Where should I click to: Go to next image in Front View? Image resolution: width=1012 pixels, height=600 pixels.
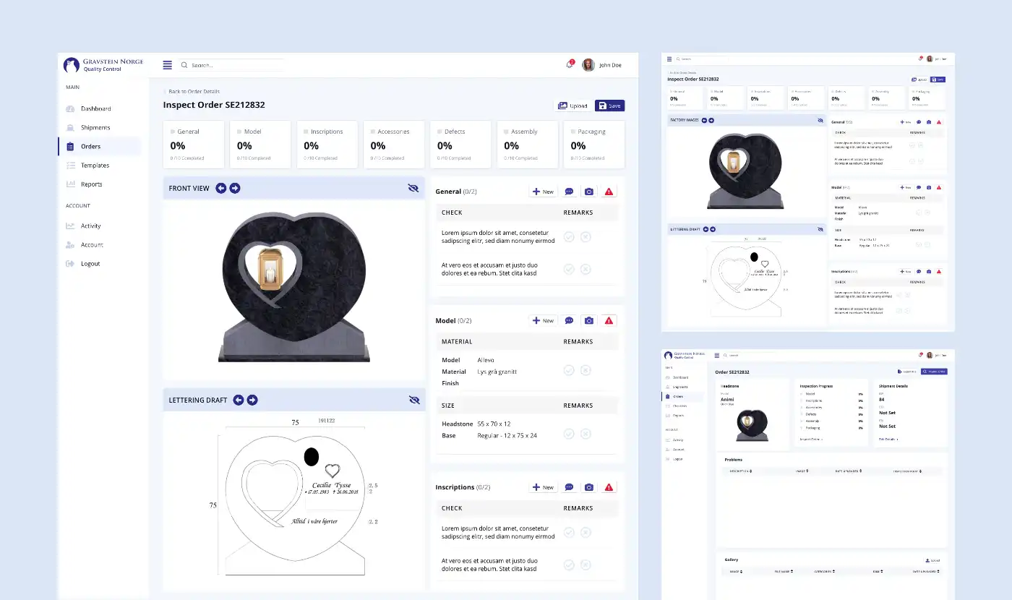point(235,188)
